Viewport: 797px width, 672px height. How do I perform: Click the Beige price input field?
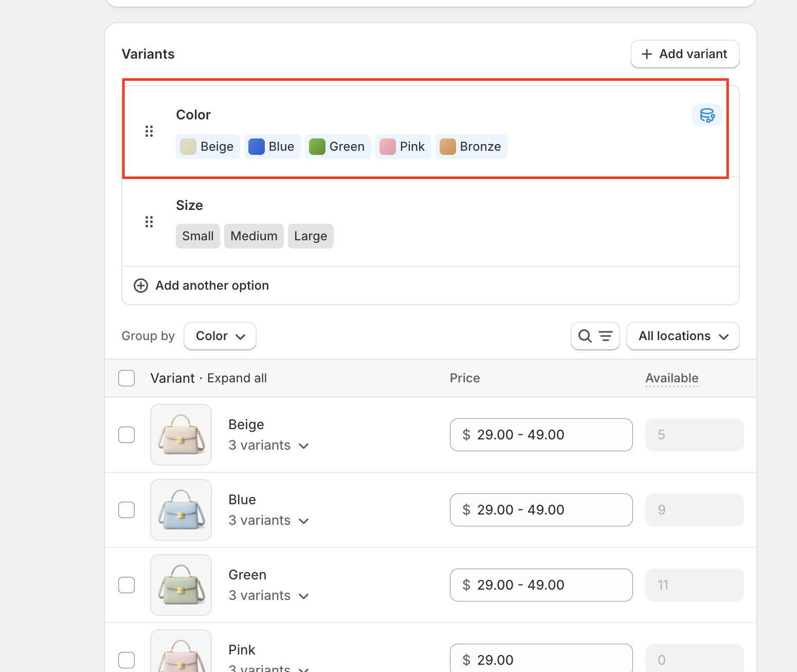[x=541, y=435]
